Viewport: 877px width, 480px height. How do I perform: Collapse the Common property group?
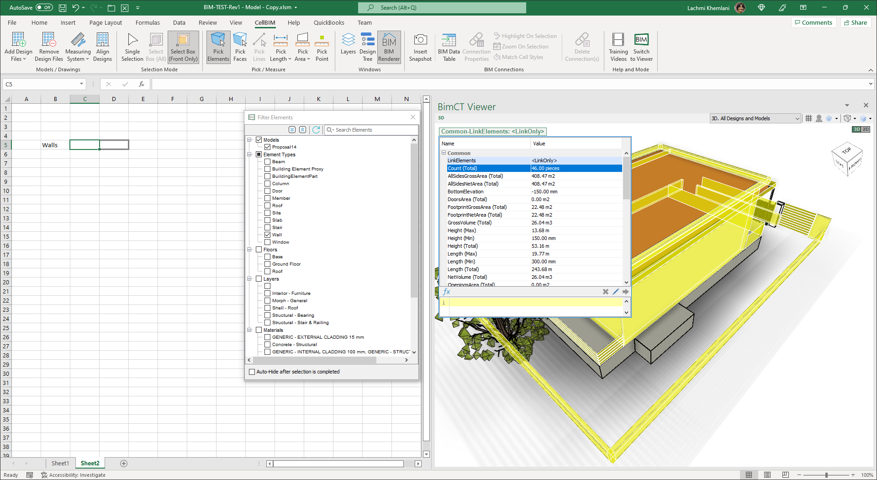tap(444, 153)
